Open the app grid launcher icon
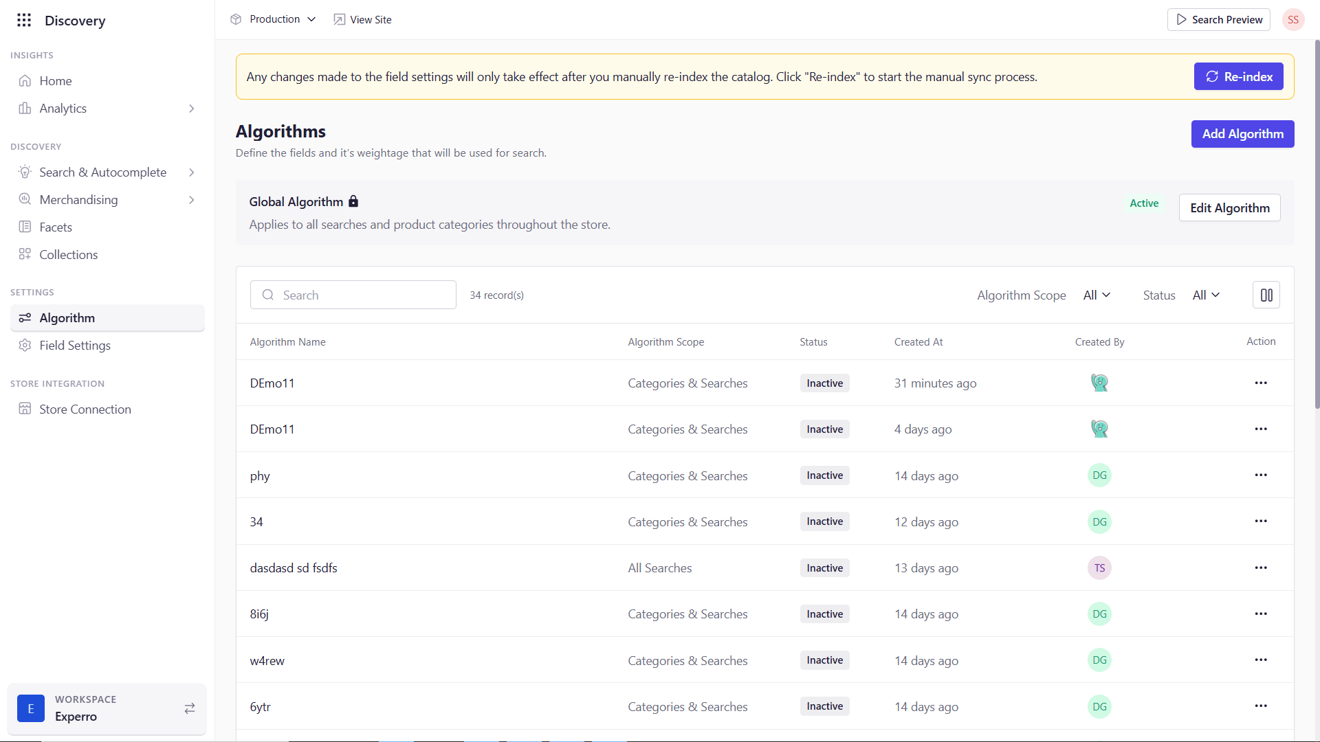The image size is (1320, 742). click(24, 20)
